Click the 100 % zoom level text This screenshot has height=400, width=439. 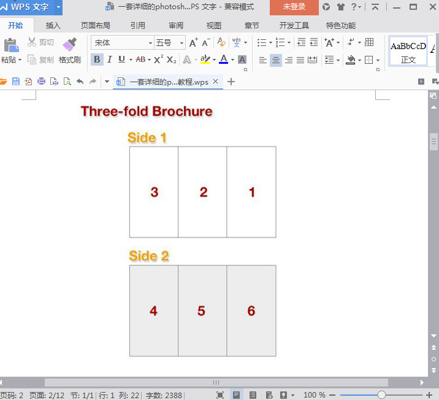tap(315, 395)
